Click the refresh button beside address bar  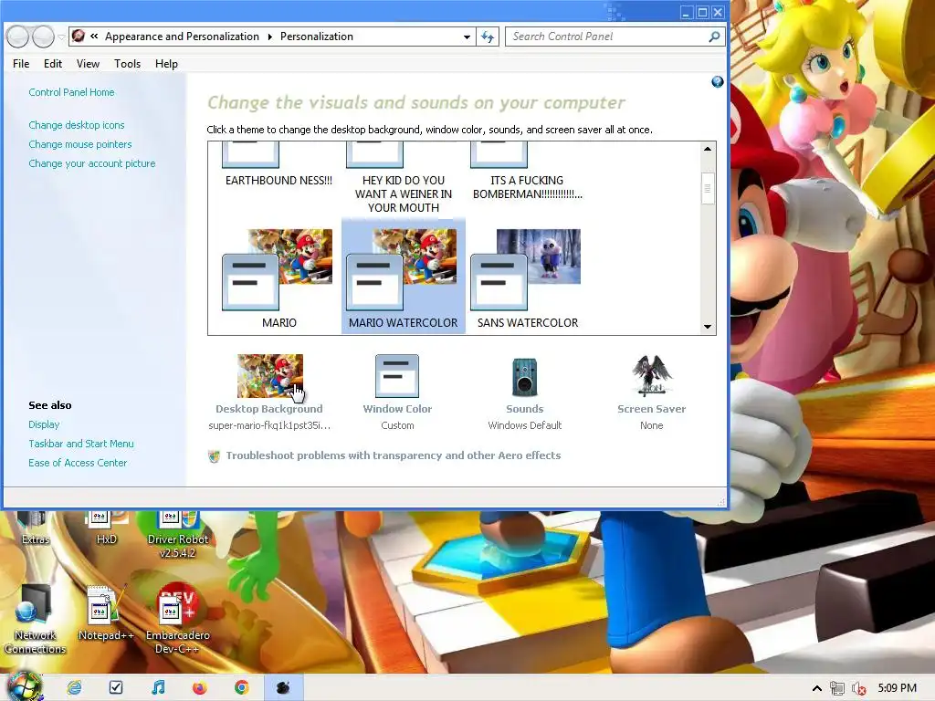[x=488, y=37]
